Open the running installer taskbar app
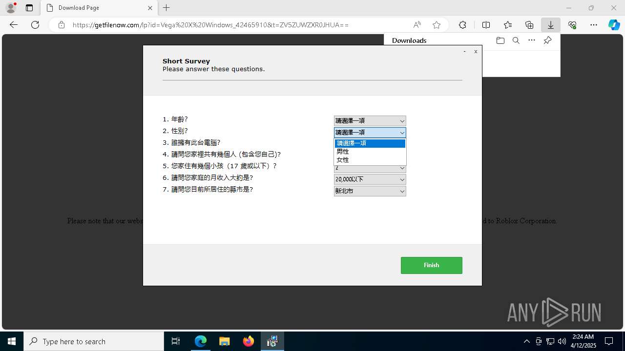 pos(272,341)
